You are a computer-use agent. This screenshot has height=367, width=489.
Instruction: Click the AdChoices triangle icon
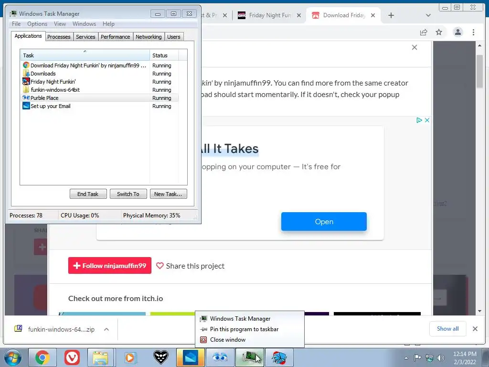pyautogui.click(x=419, y=120)
